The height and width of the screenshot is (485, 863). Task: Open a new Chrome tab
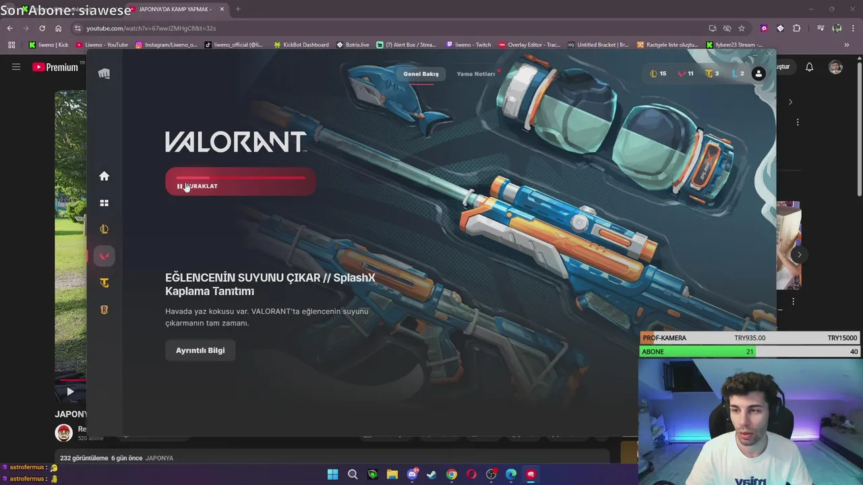click(238, 9)
